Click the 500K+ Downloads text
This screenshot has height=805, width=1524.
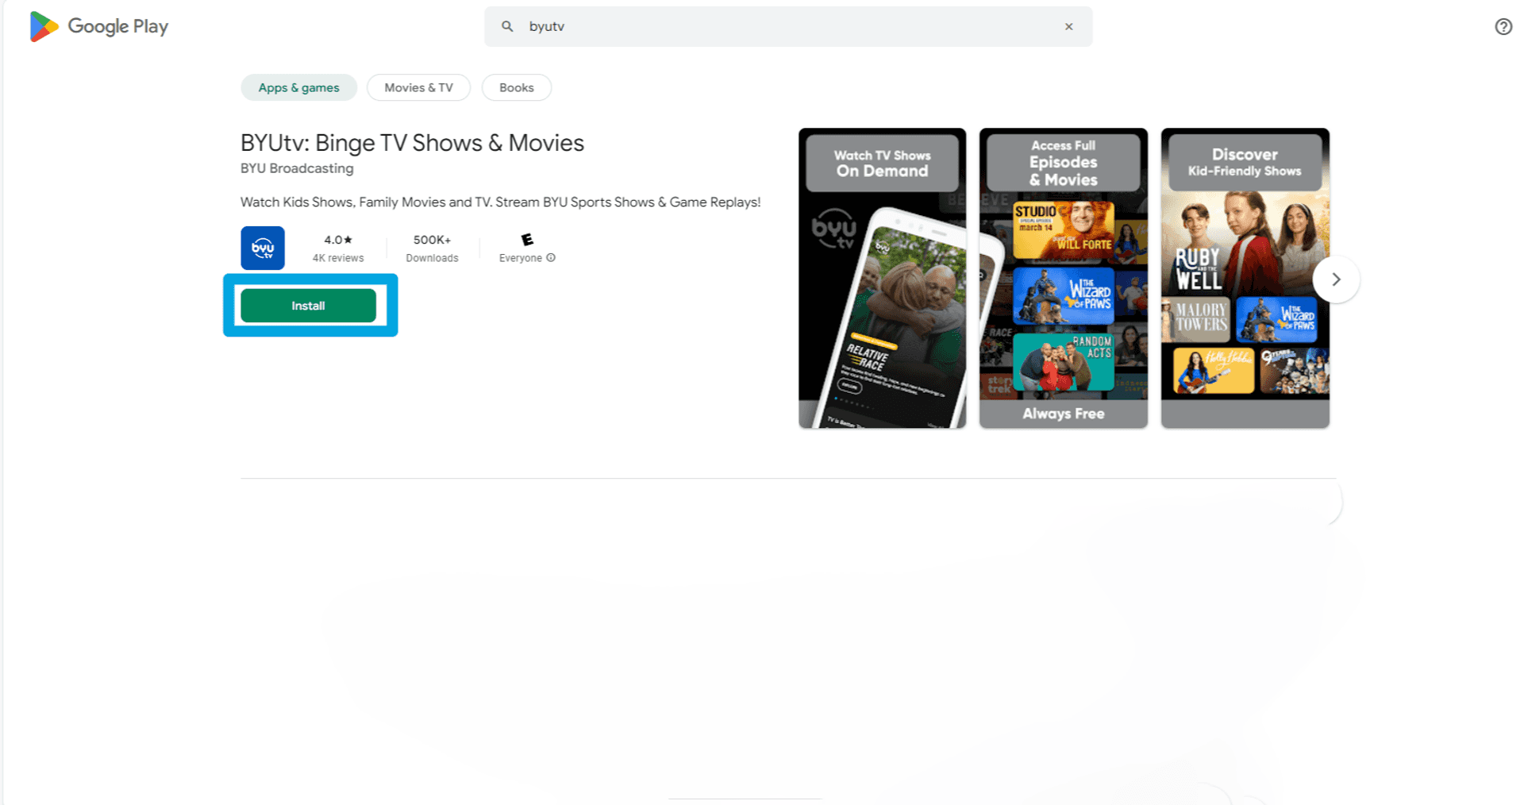[432, 248]
